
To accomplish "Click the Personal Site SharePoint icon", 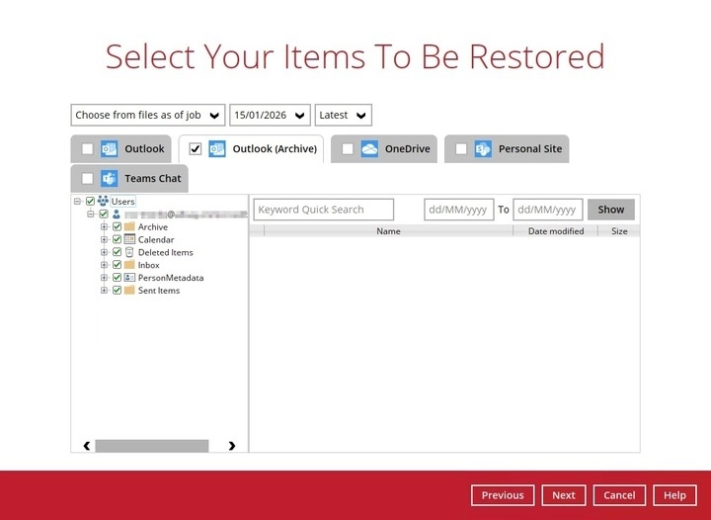I will 483,149.
